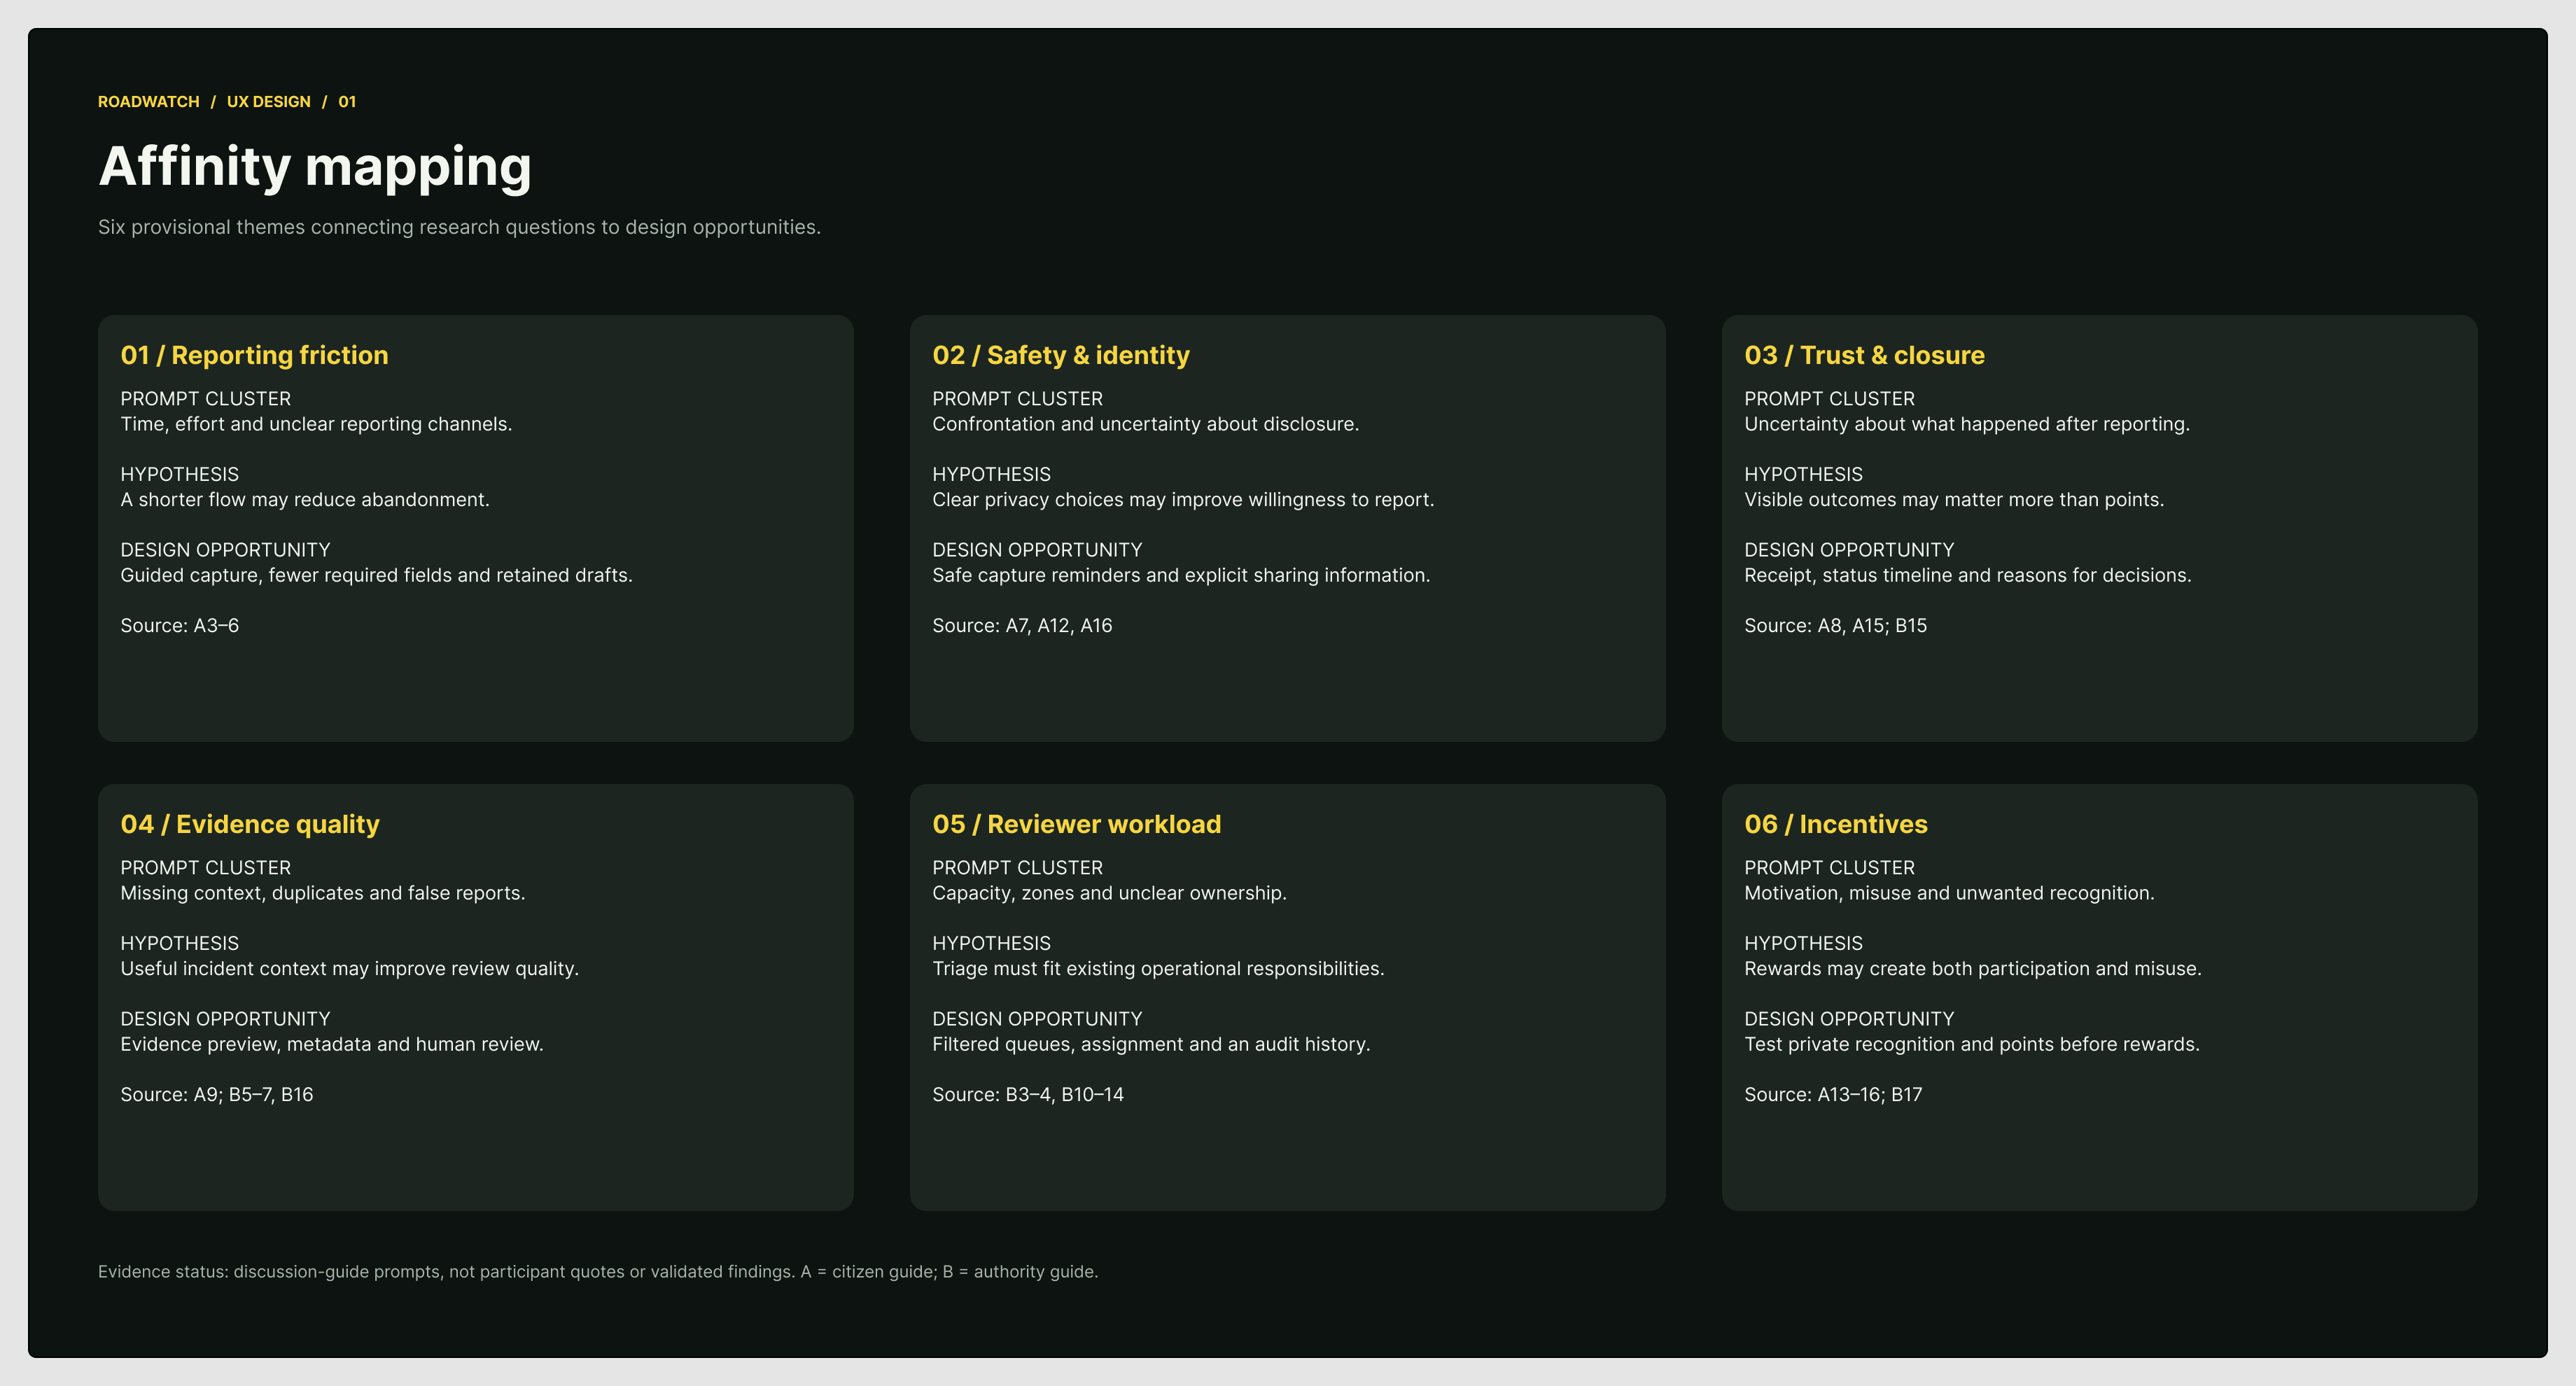This screenshot has width=2576, height=1386.
Task: Click 'Source: A8, A15; B15' text
Action: [x=1835, y=626]
